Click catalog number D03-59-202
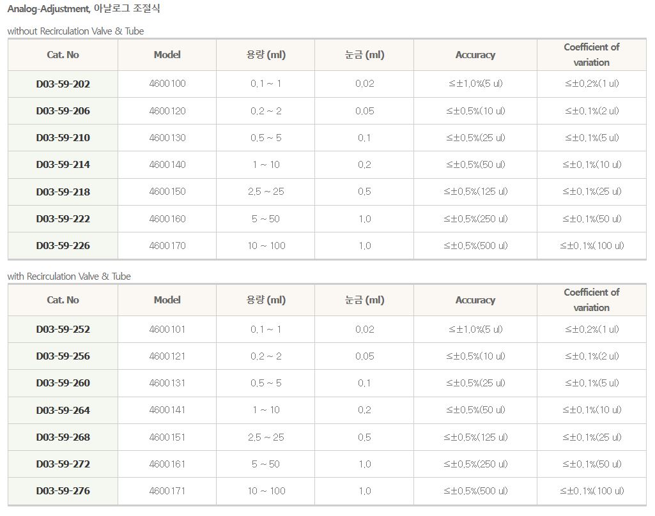Image resolution: width=655 pixels, height=516 pixels. 63,84
